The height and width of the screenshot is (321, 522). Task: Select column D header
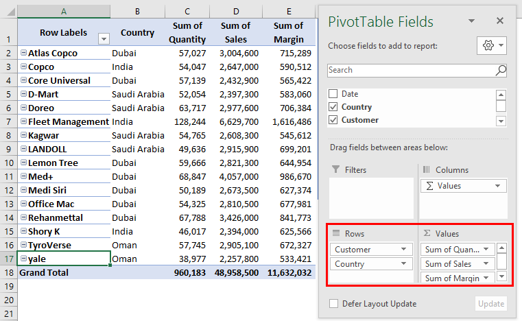(x=235, y=11)
